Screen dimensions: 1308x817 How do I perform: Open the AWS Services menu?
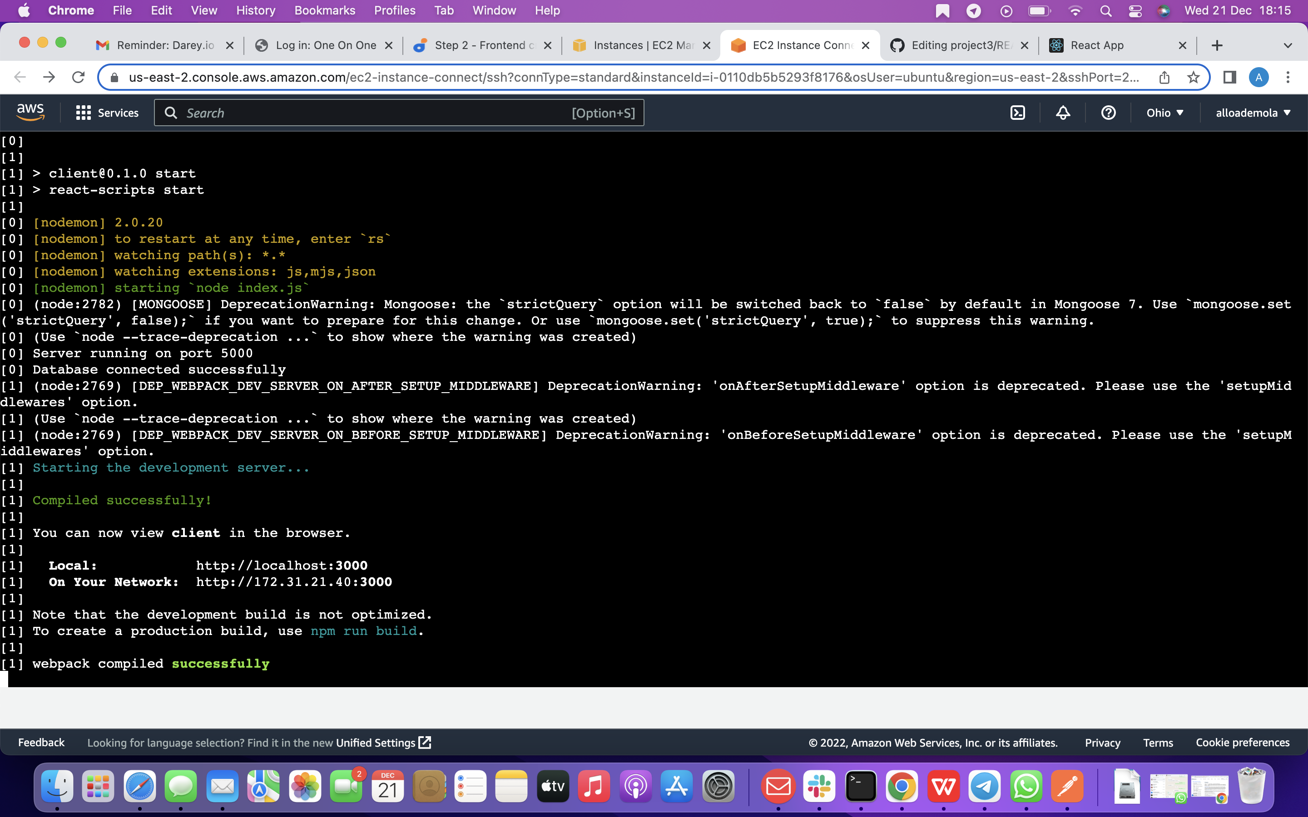[x=106, y=113]
